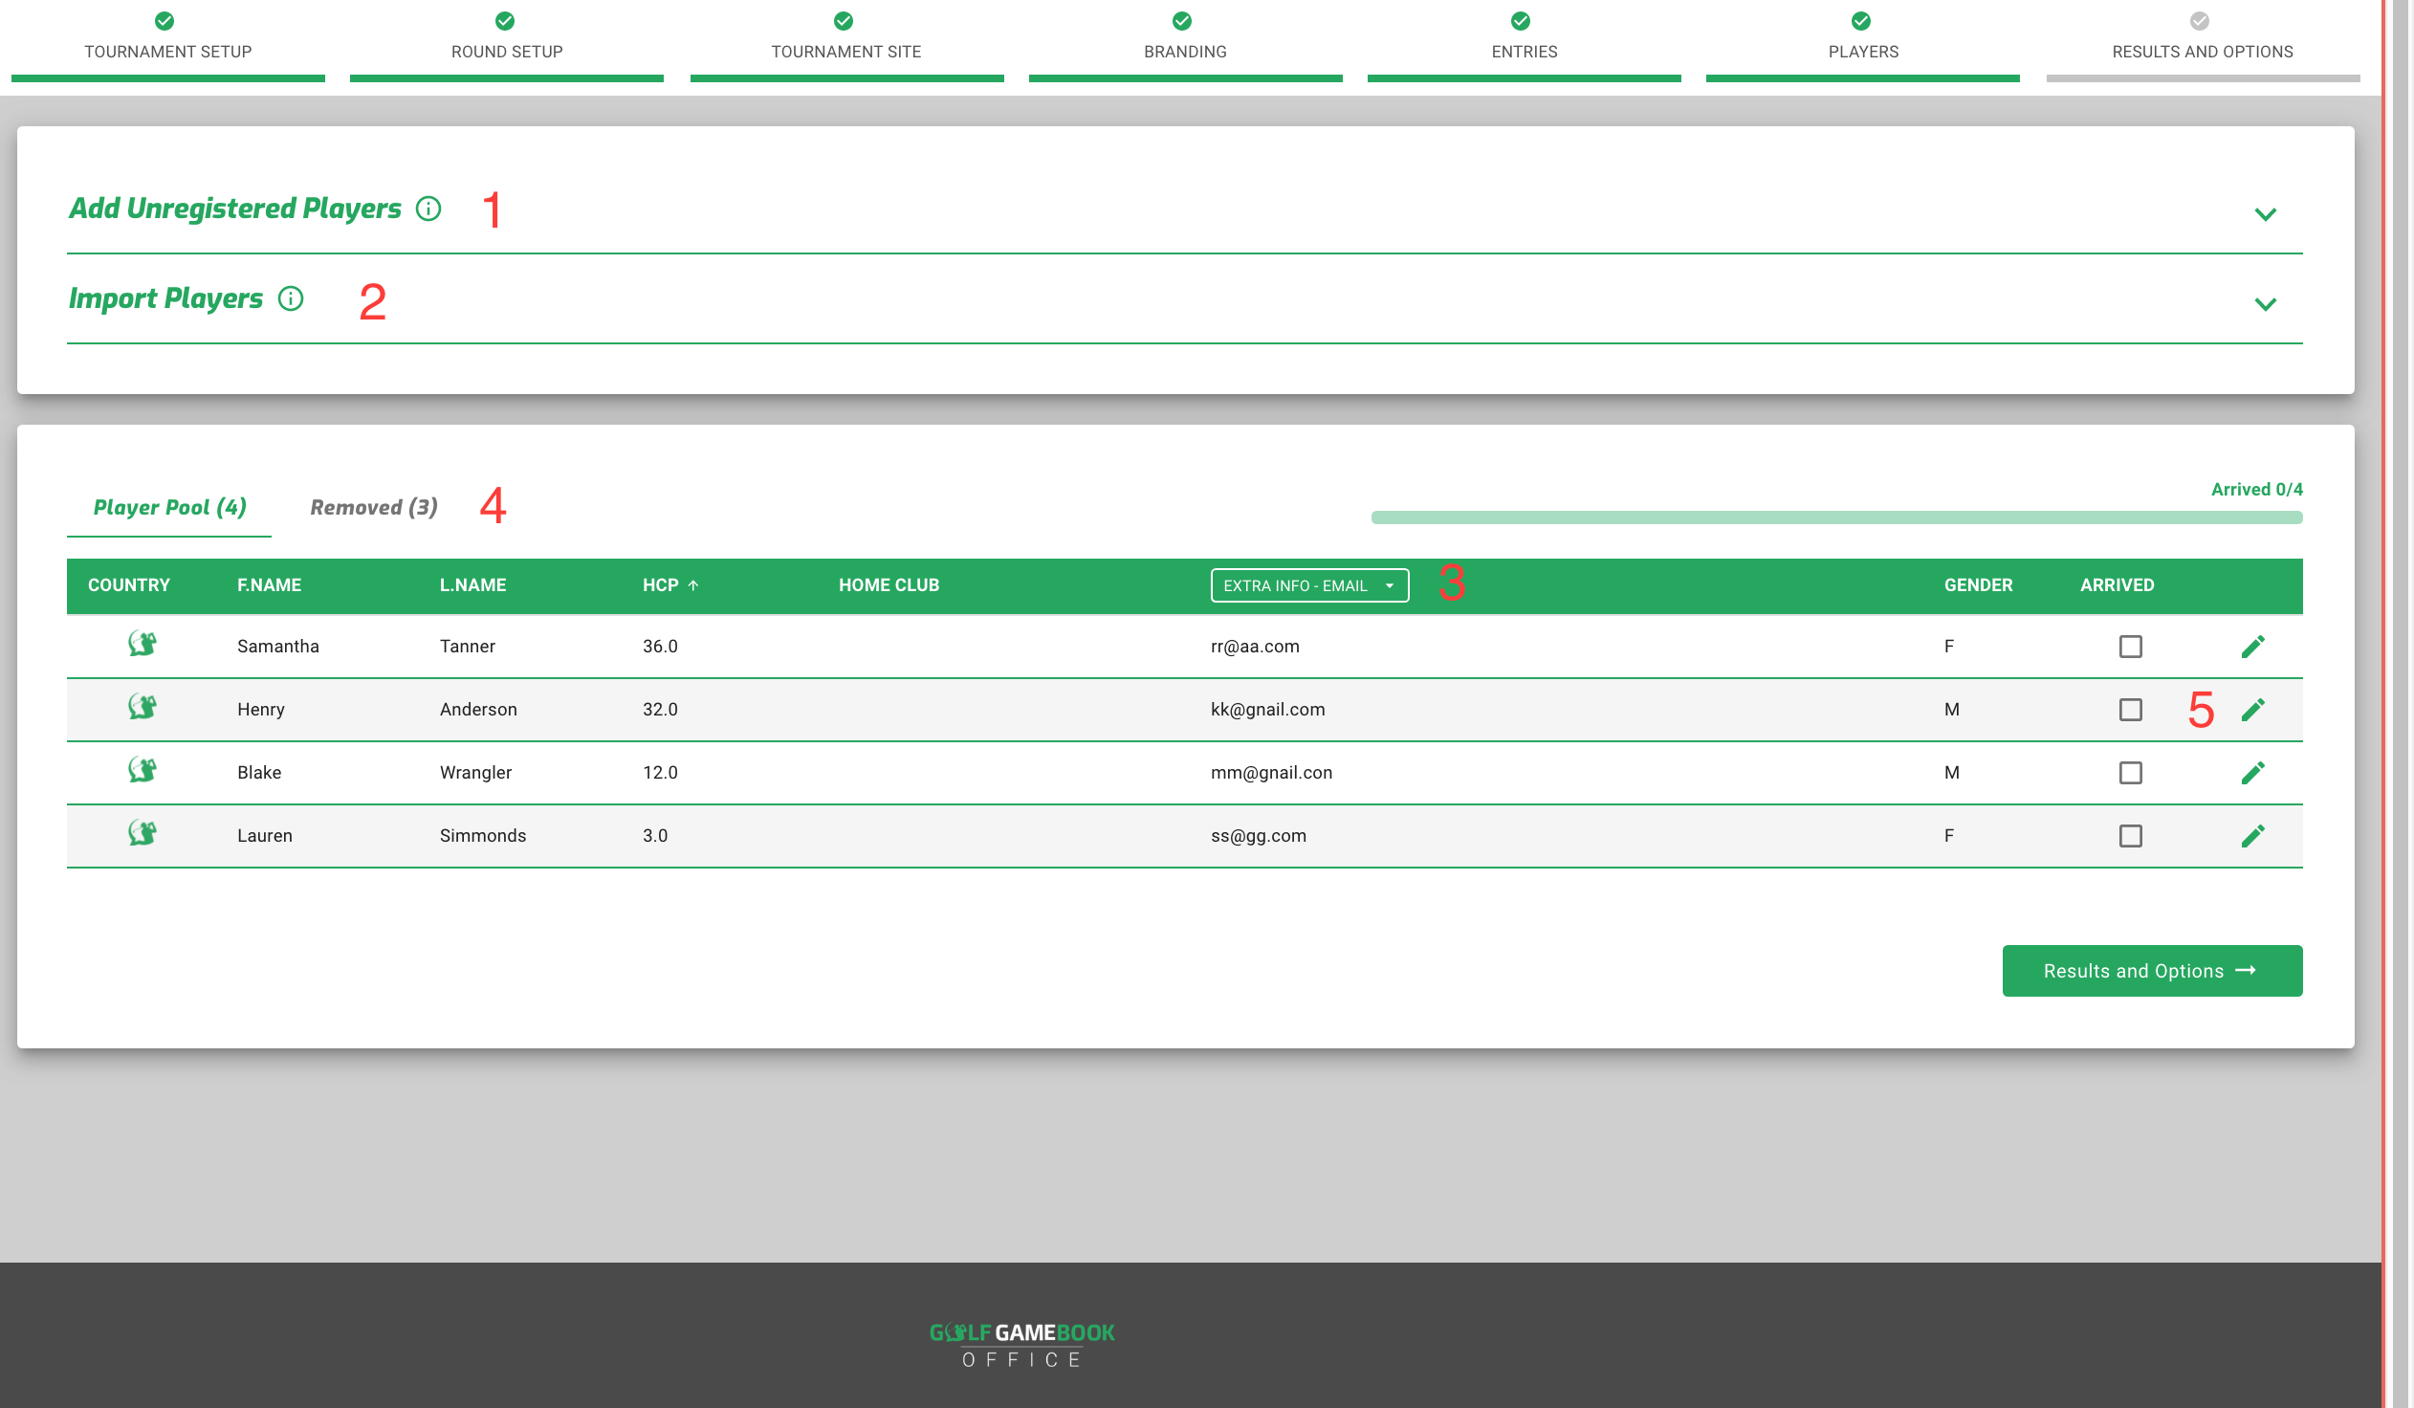
Task: Click the HOME CLUB column header
Action: (889, 586)
